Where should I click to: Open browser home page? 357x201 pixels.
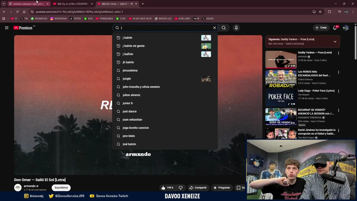click(24, 12)
